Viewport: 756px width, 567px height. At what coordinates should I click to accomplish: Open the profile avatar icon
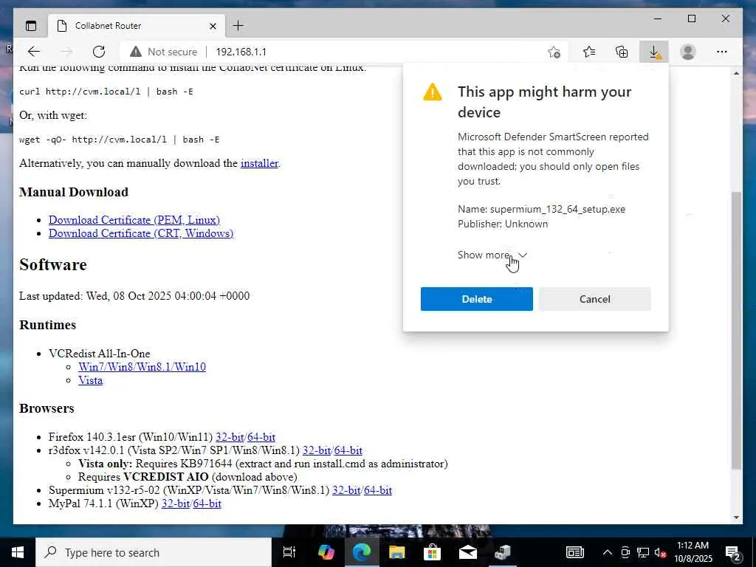pos(688,52)
